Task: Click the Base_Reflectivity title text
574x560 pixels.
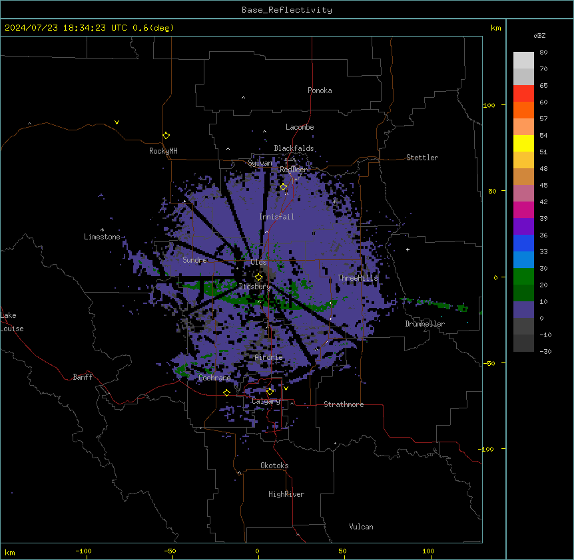Action: coord(286,10)
